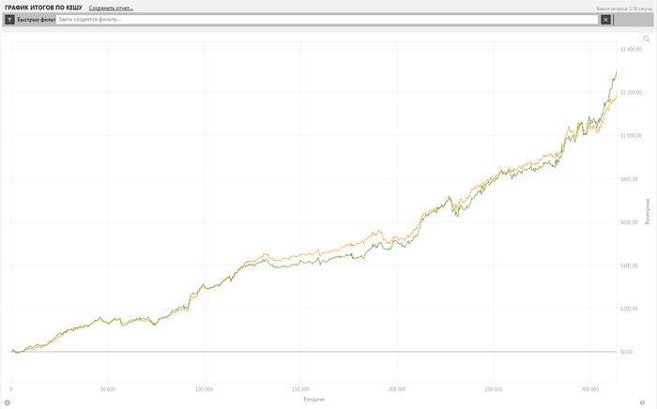
Task: Click the funnel filter icon
Action: coord(9,20)
